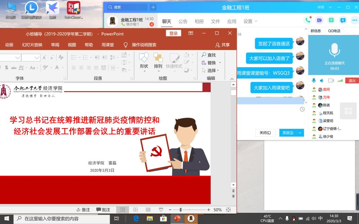The width and height of the screenshot is (359, 224).
Task: Start a voice call in the QQ group
Action: 308,20
